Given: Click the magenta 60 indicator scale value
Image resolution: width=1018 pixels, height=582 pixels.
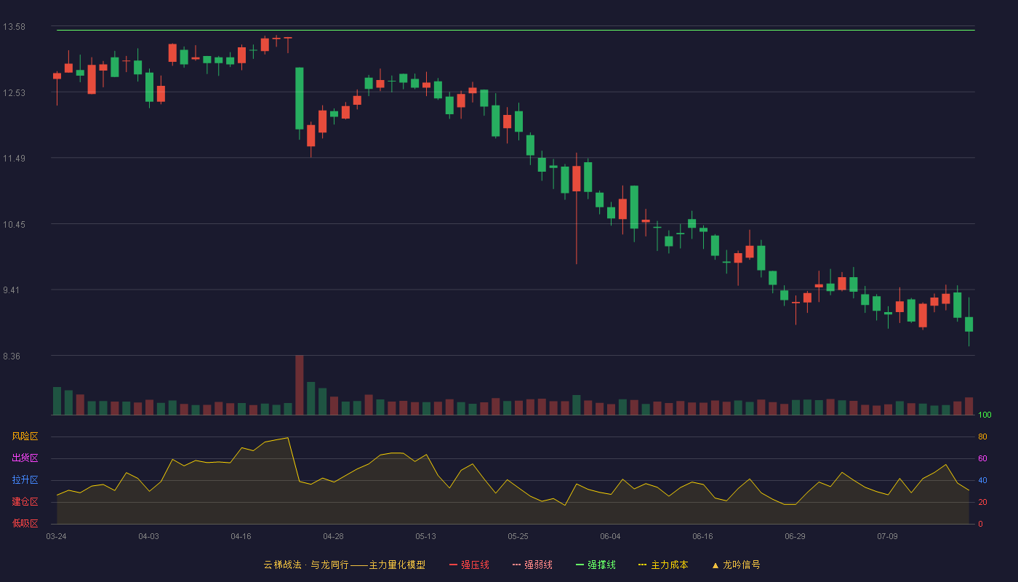Looking at the screenshot, I should pos(982,458).
